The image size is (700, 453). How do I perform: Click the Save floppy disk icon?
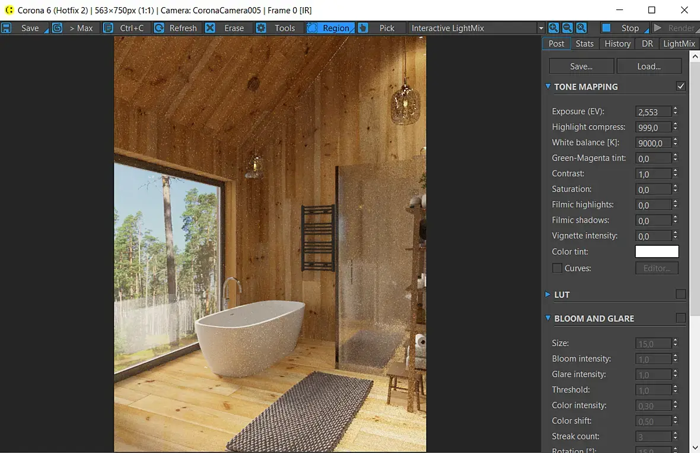coord(7,28)
